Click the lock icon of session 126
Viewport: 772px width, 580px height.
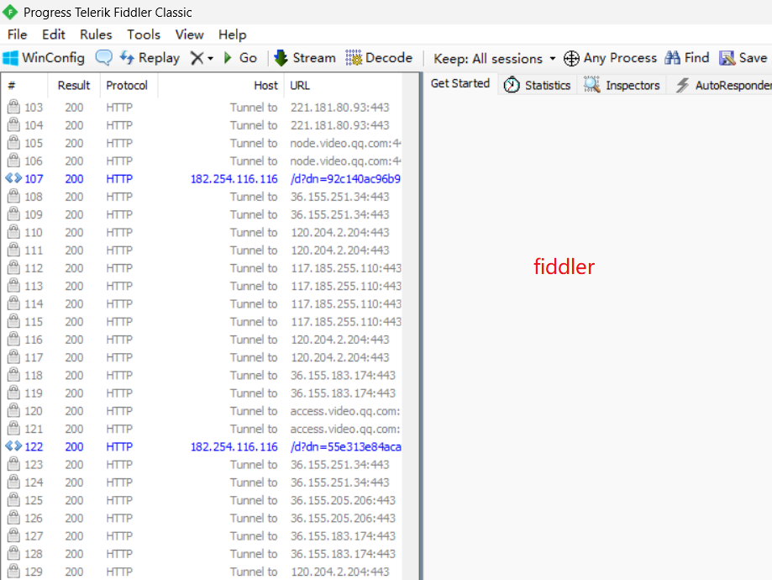pyautogui.click(x=13, y=518)
